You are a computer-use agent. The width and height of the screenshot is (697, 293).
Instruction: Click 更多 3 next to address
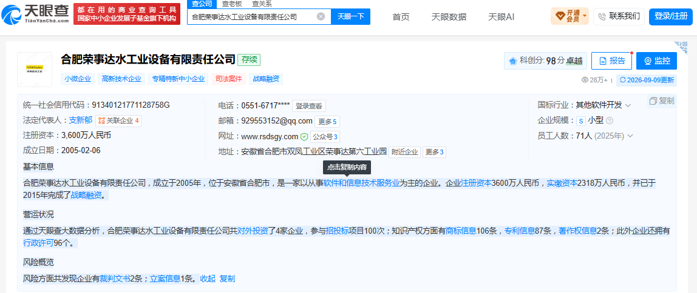[434, 152]
